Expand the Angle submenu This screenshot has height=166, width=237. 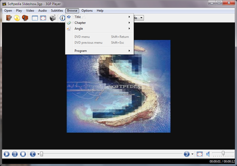[x=100, y=29]
